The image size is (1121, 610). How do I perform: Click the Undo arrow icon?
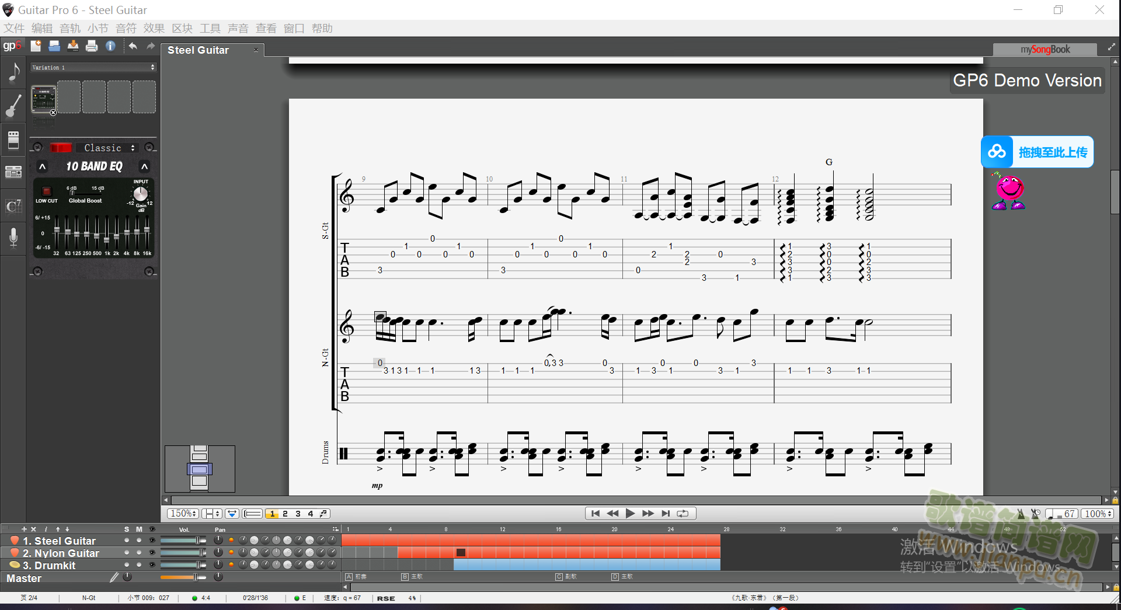(133, 46)
